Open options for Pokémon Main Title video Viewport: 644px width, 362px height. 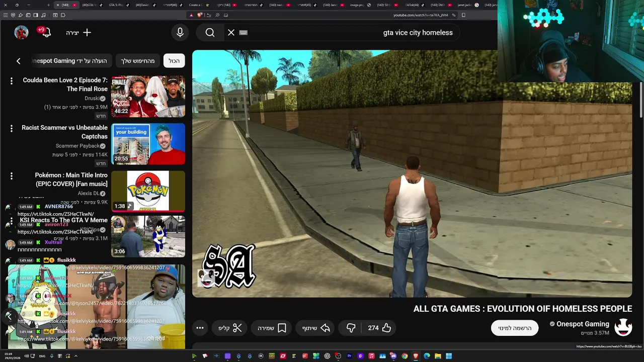[x=12, y=176]
